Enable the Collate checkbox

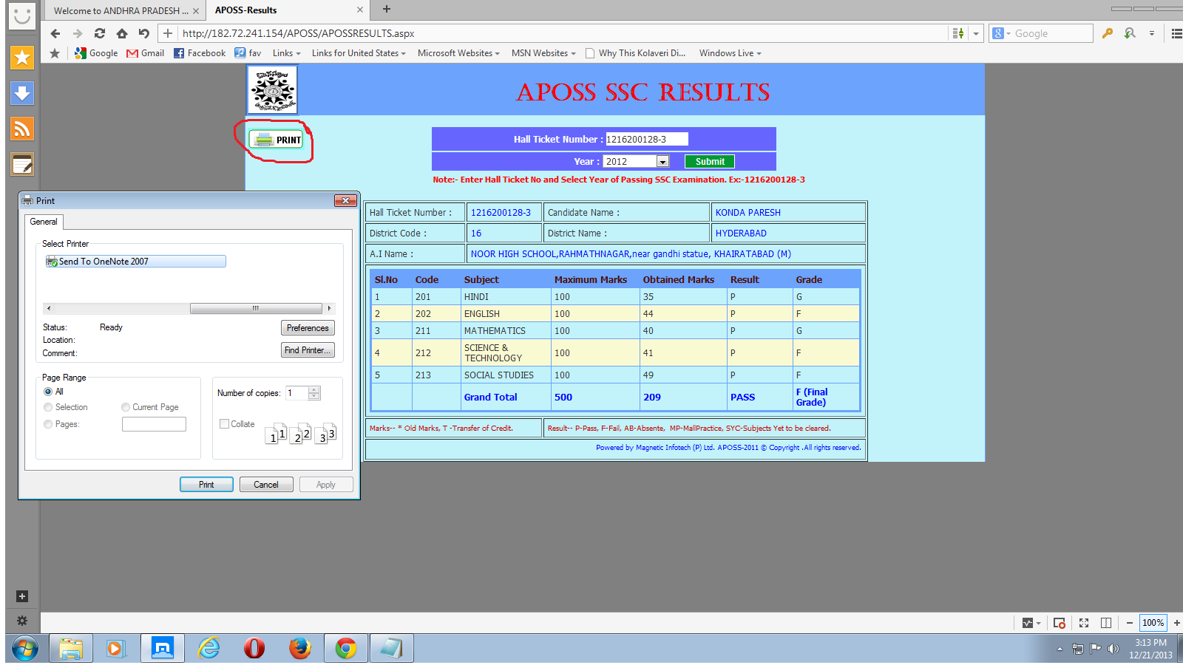224,423
